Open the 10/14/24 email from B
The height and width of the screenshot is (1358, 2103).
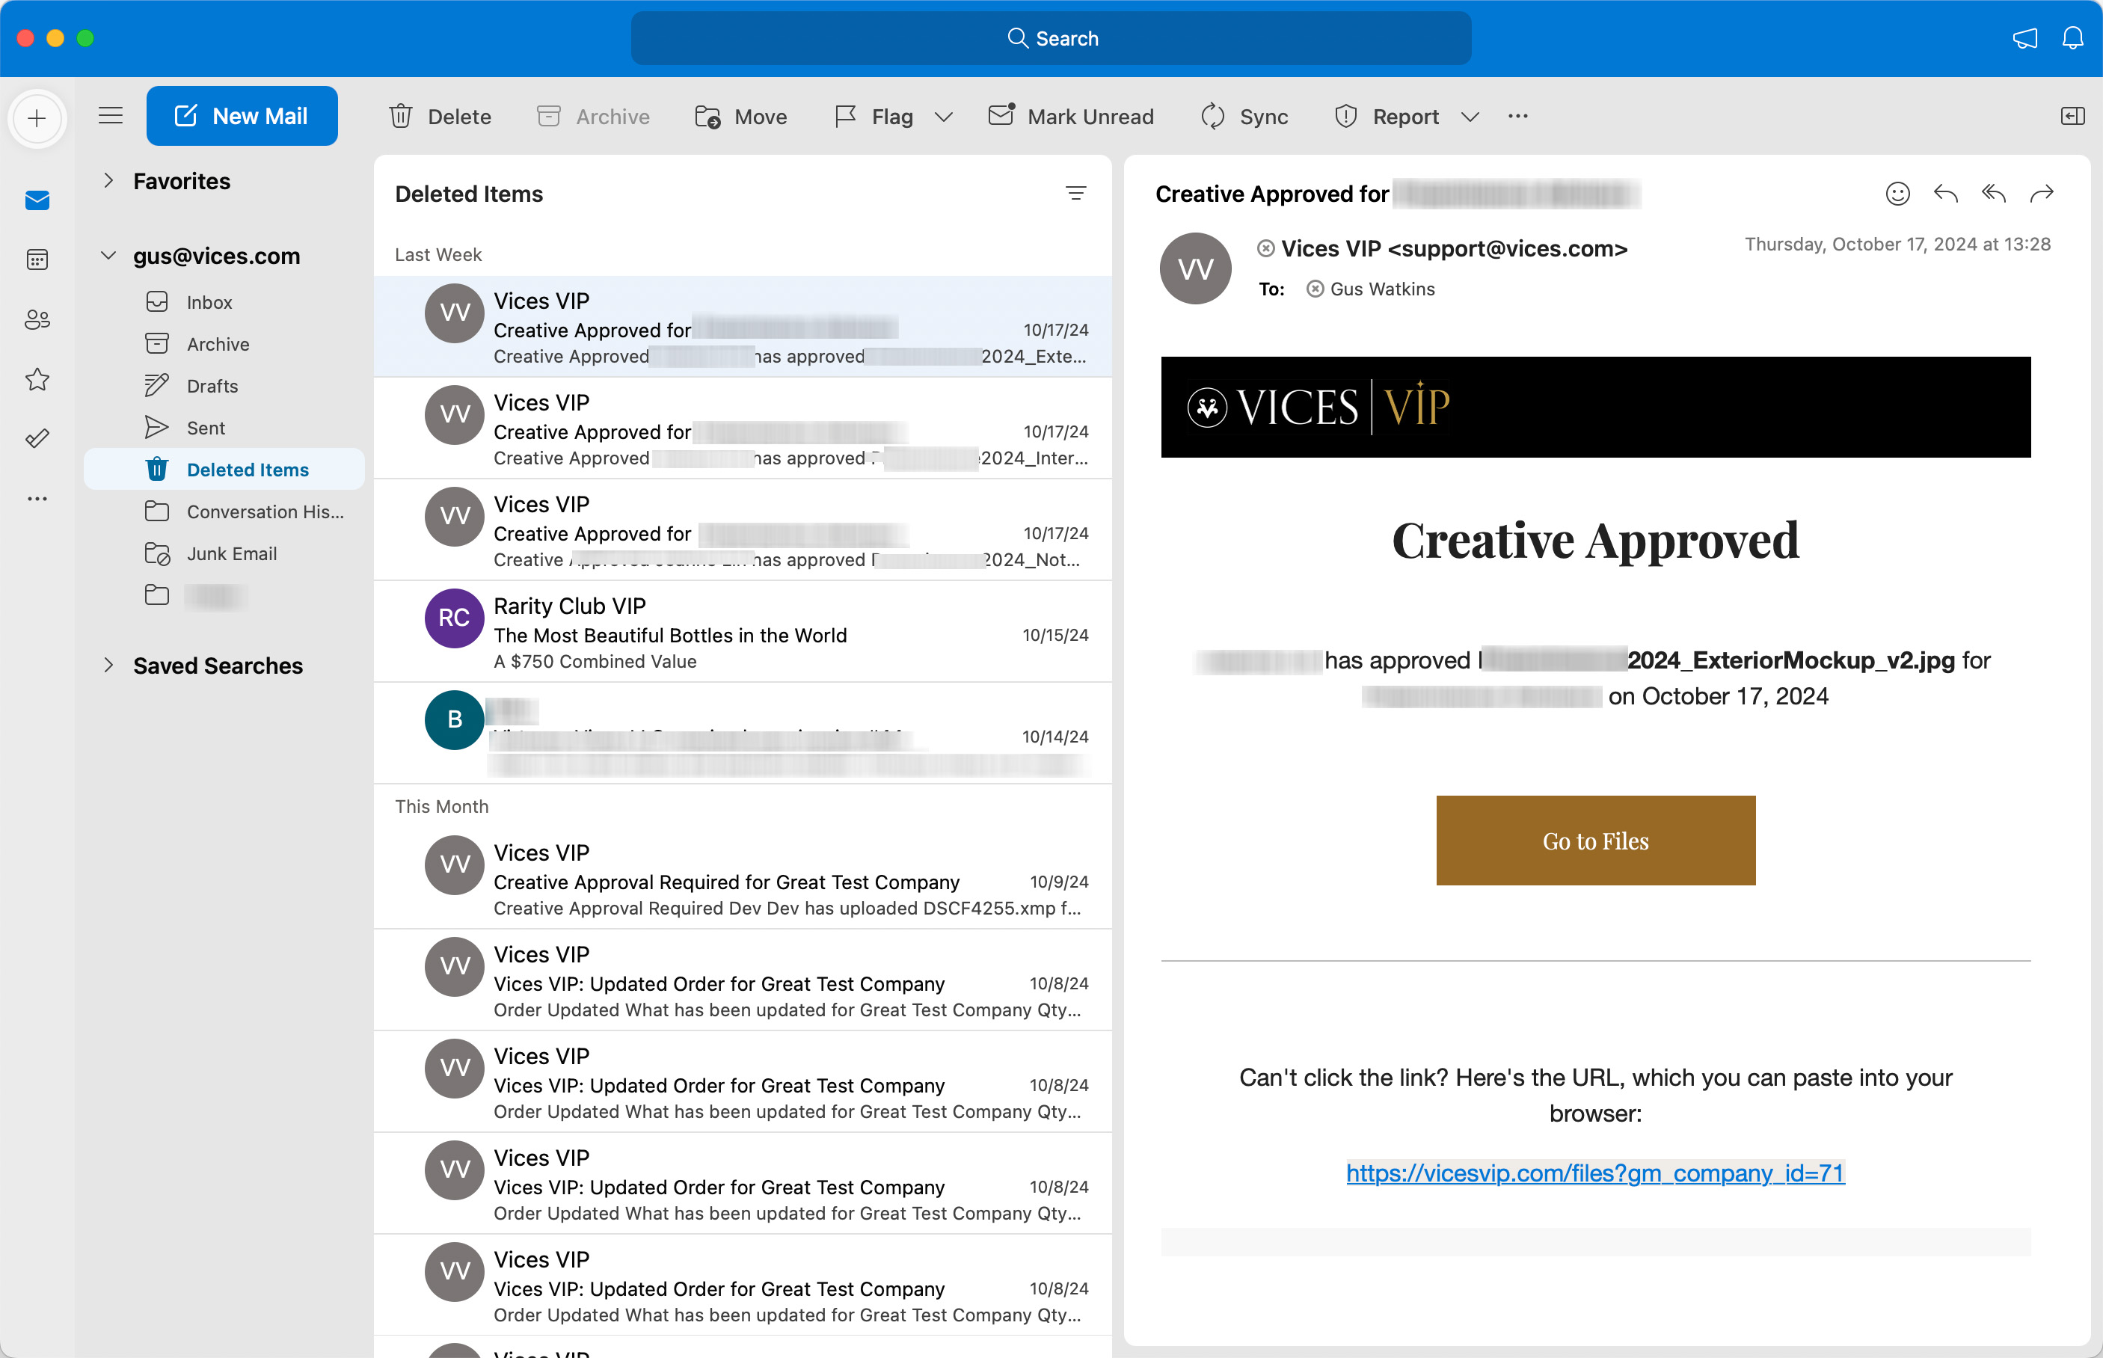pos(743,733)
